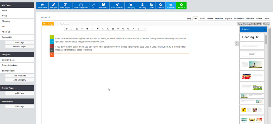Toggle bold formatting in editor toolbar
This screenshot has height=124, width=273.
click(x=67, y=29)
